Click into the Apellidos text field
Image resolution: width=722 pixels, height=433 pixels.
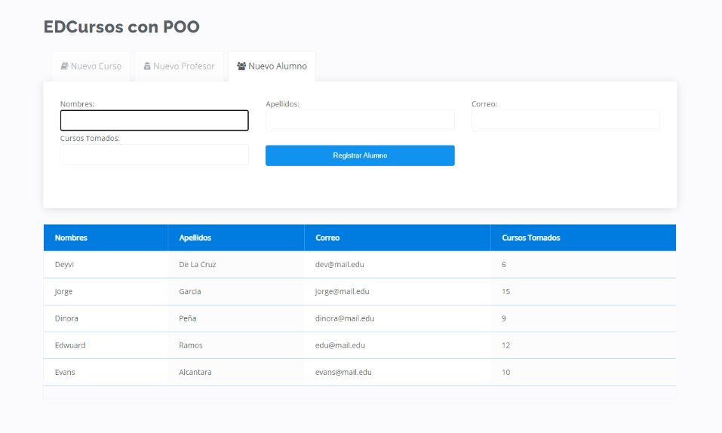[x=360, y=120]
